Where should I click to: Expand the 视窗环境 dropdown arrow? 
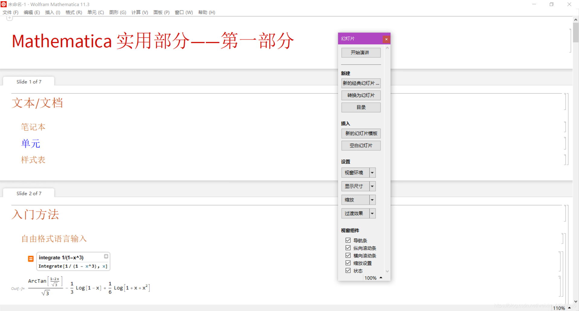coord(372,173)
